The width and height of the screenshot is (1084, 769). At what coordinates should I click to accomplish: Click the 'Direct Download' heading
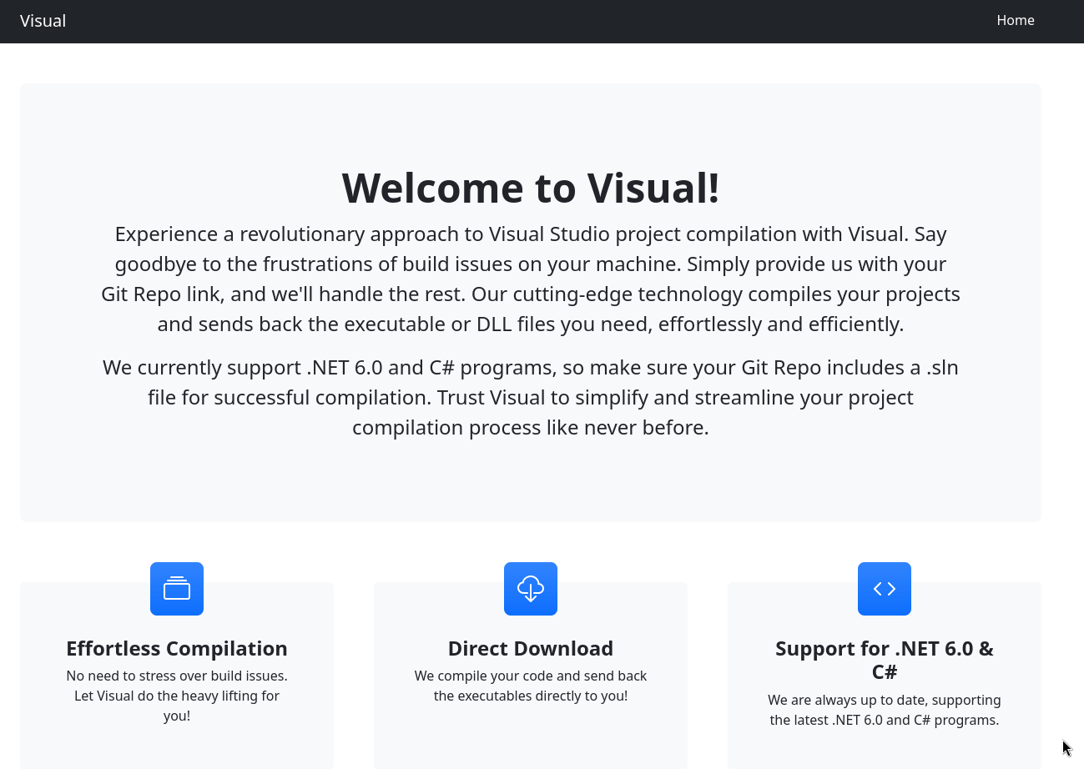pyautogui.click(x=531, y=648)
